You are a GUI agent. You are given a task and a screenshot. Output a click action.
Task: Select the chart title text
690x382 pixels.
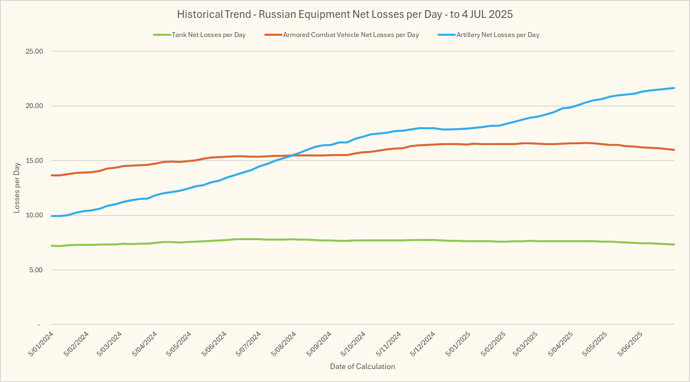coord(345,14)
